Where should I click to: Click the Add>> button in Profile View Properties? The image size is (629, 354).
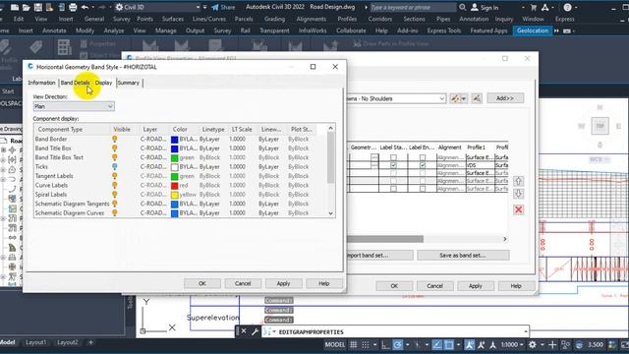(x=505, y=98)
